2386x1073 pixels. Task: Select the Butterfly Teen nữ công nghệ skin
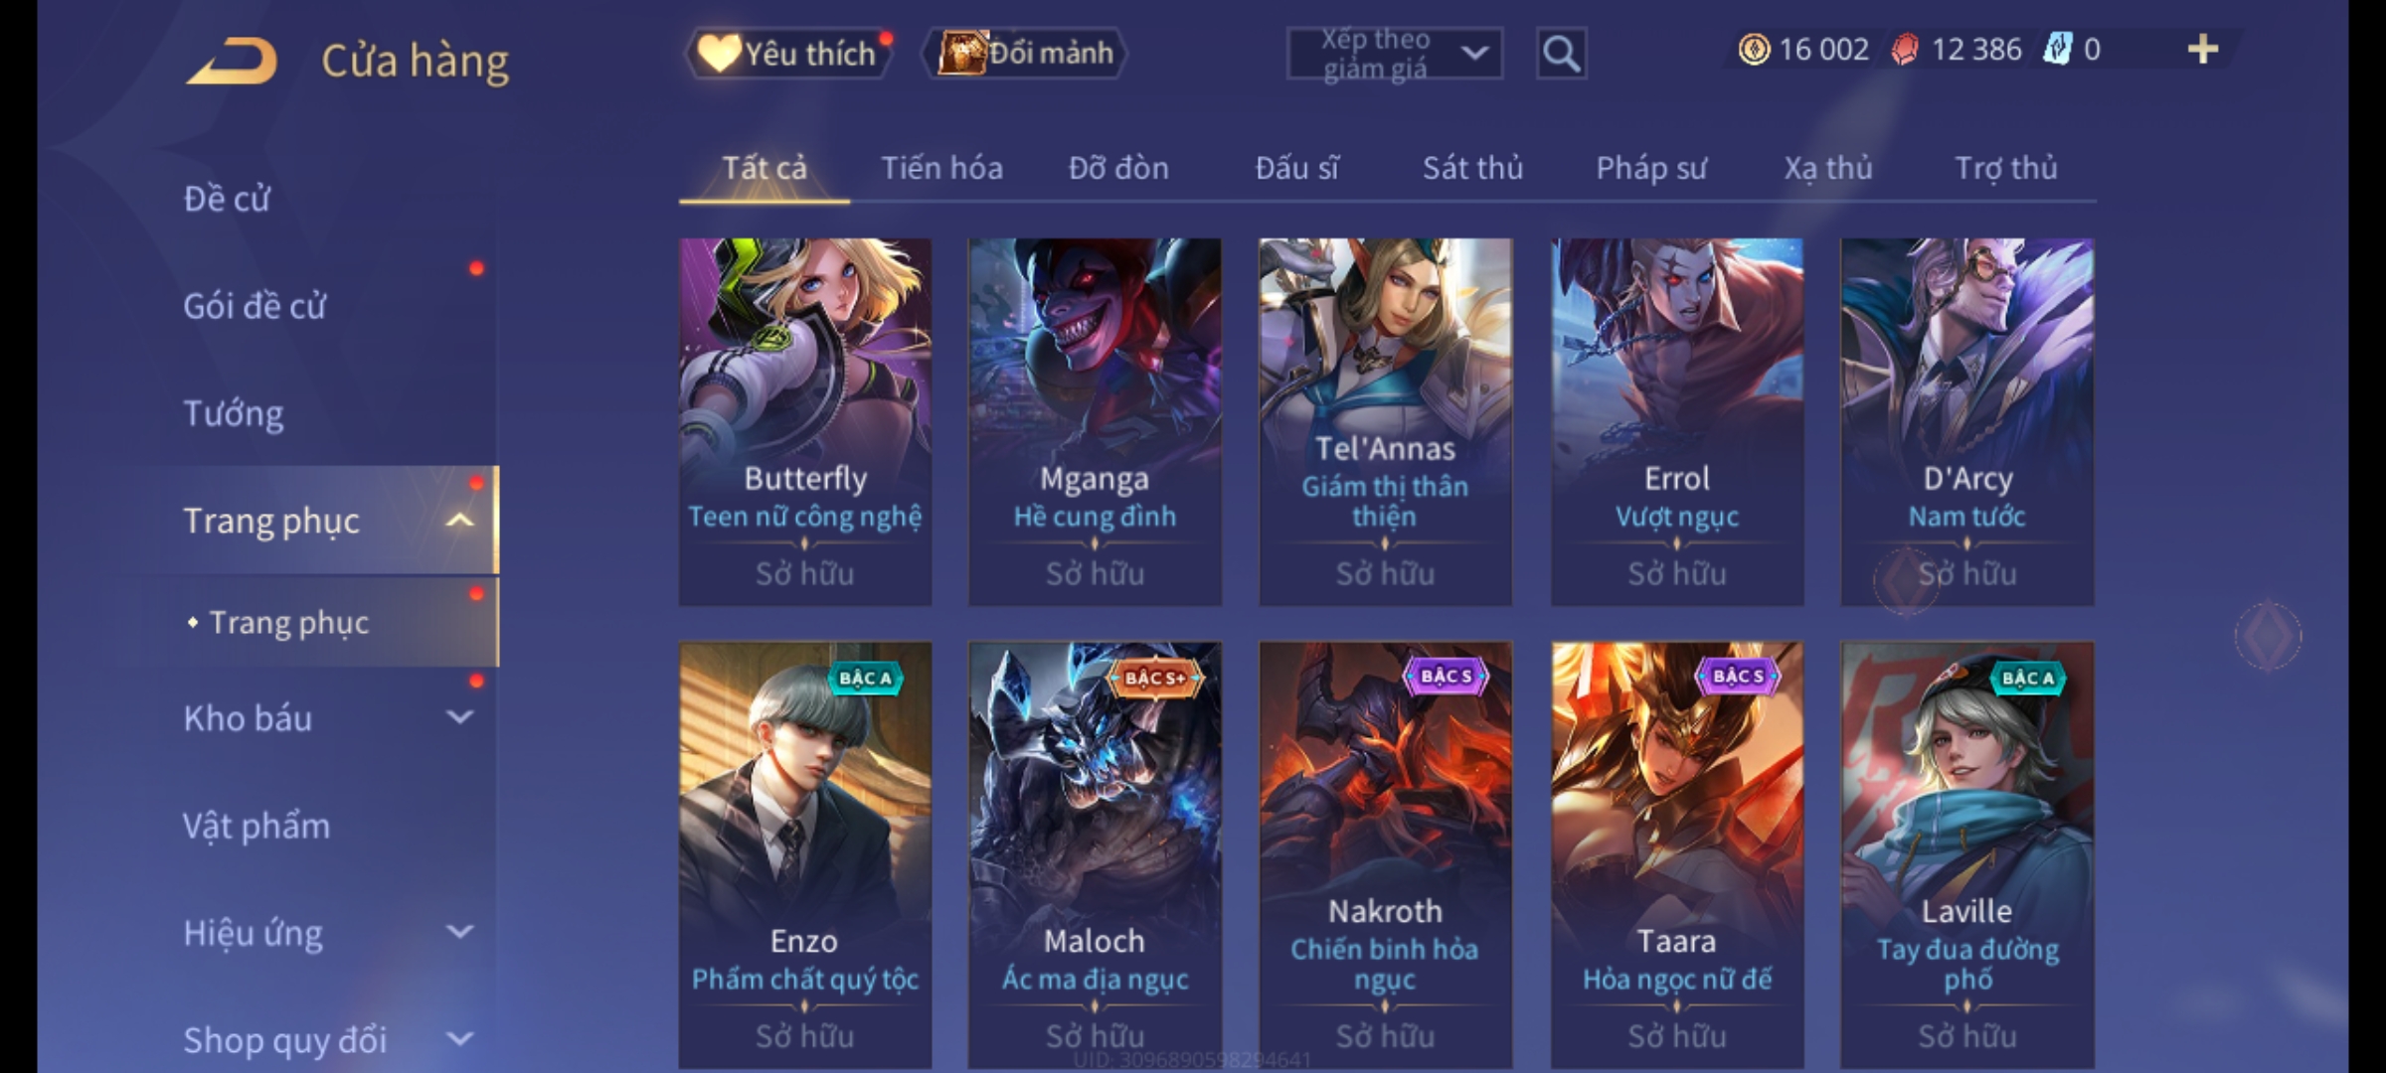(805, 422)
